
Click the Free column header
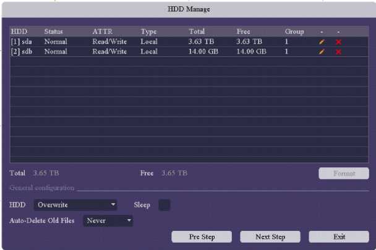[243, 31]
